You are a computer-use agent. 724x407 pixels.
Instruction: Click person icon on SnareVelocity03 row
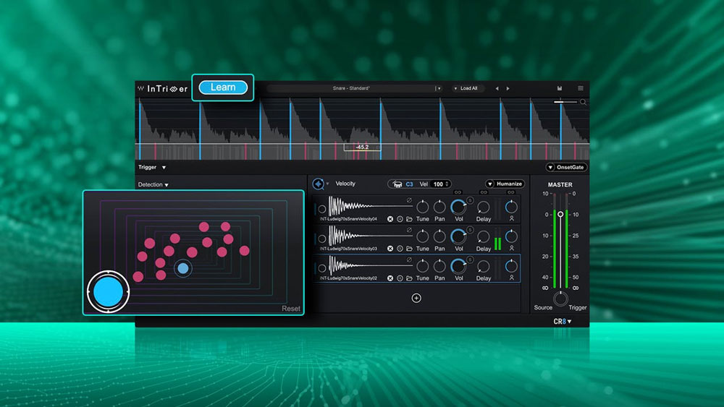pos(512,248)
